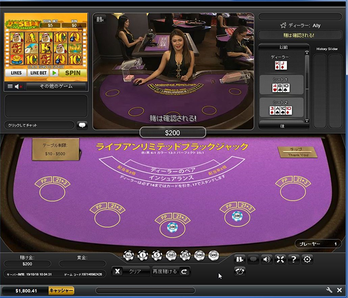Viewport: 348px width, 298px height.
Task: Show previous hands via 以前 tab
Action: click(284, 48)
